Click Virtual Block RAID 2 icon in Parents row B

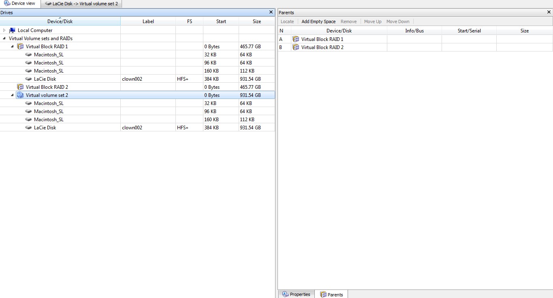coord(296,47)
